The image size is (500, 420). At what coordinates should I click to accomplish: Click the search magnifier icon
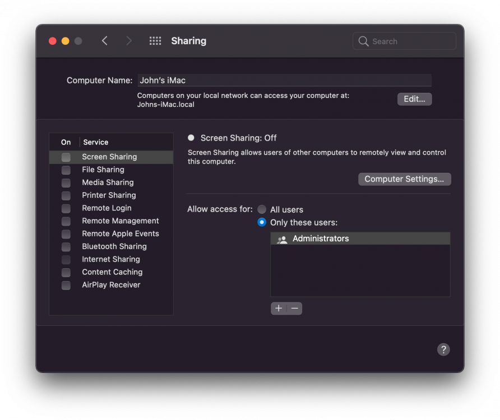[x=363, y=41]
